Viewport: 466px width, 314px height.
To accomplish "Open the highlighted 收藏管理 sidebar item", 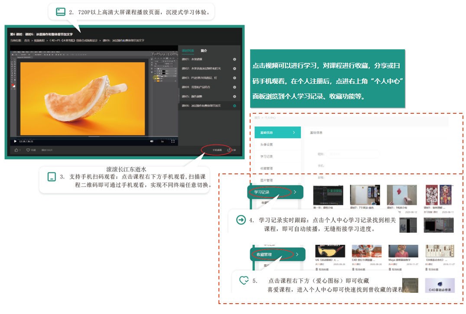I will click(x=267, y=254).
